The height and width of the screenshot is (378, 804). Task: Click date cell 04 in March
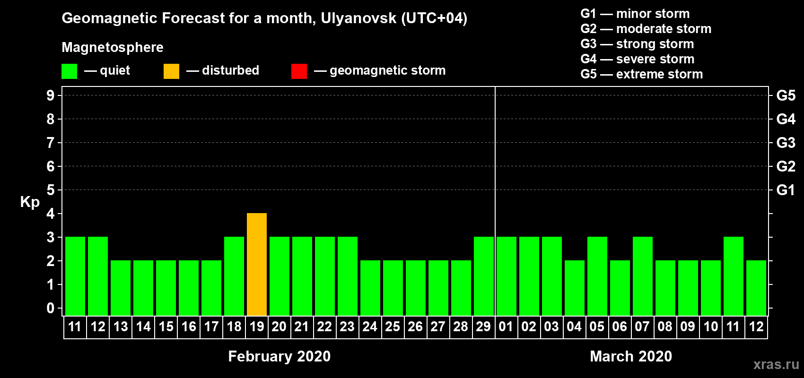coord(575,327)
